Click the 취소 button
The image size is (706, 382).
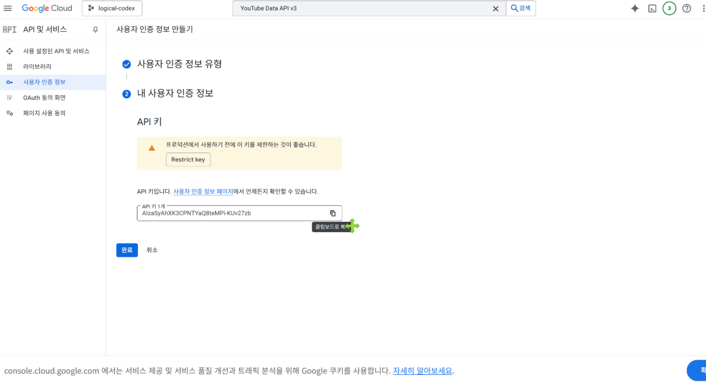[x=152, y=250]
